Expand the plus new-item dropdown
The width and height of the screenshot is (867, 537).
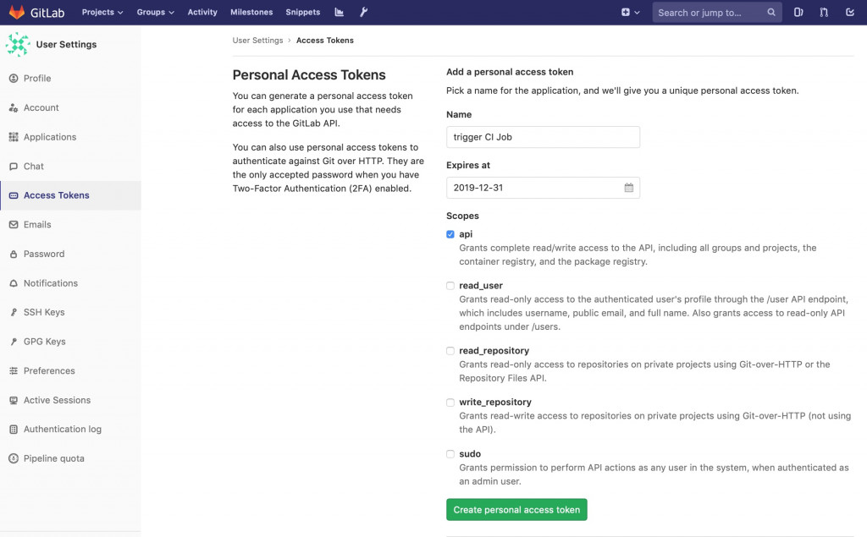tap(631, 13)
